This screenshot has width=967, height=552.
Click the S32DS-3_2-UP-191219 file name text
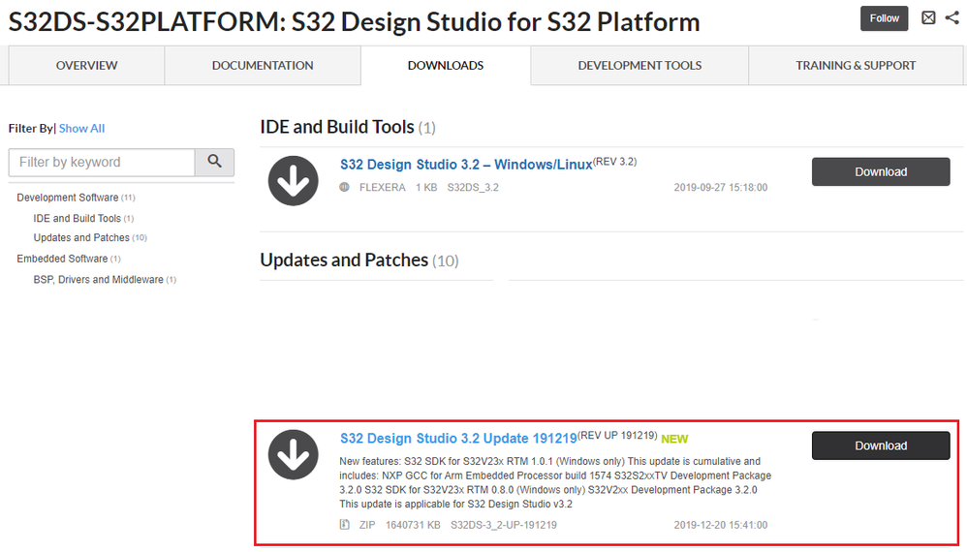pos(503,525)
